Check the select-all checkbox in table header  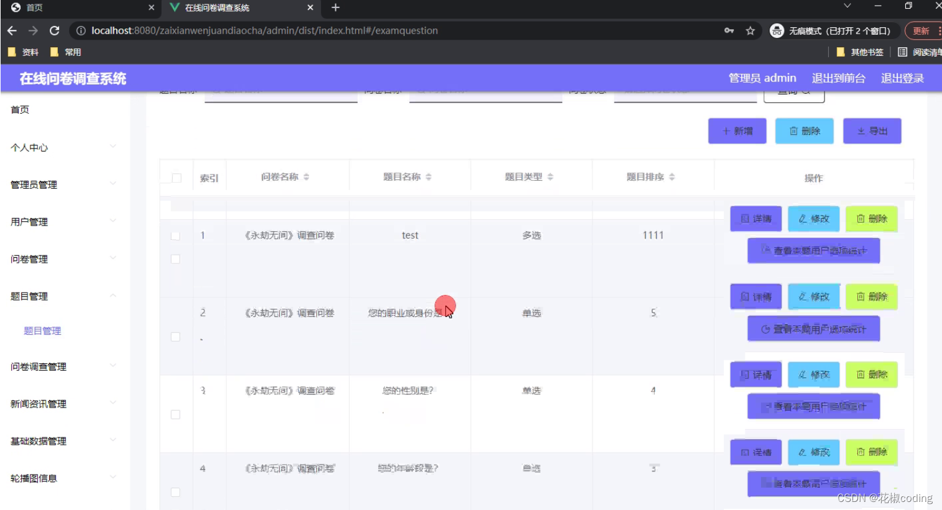[x=176, y=176]
